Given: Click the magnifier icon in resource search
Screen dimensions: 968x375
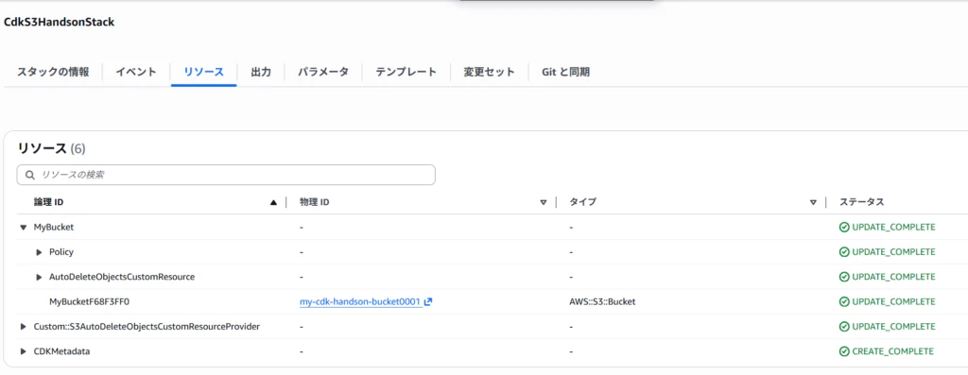Looking at the screenshot, I should point(29,175).
